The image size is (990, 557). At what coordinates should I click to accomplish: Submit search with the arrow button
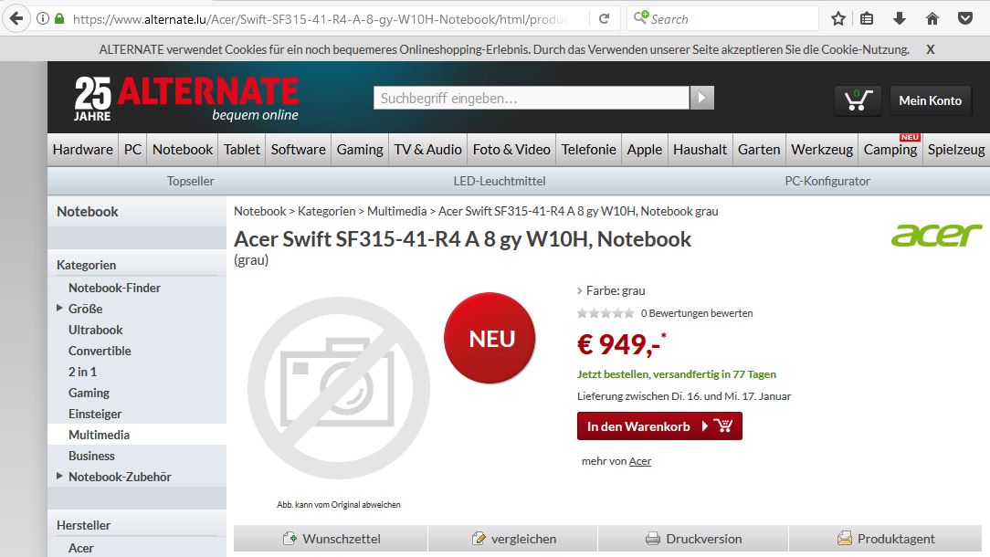coord(701,98)
